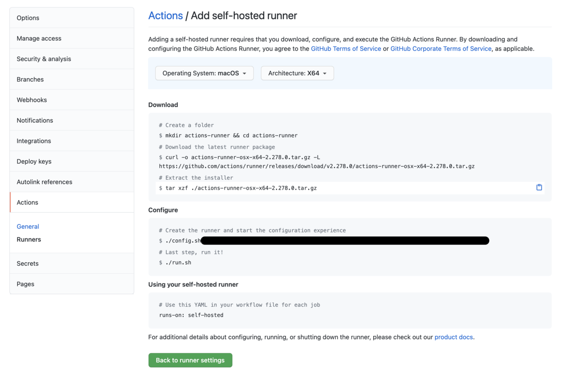Go back to runner settings
562x370 pixels.
[190, 360]
